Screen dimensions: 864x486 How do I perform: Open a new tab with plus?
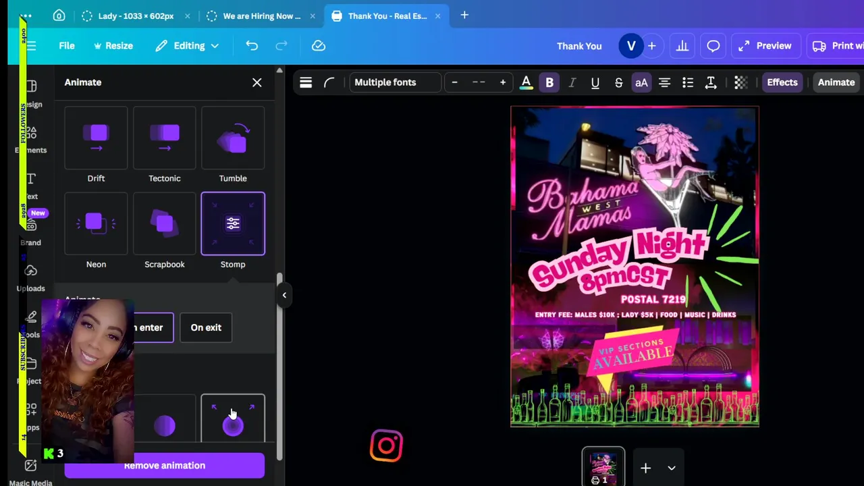[464, 15]
